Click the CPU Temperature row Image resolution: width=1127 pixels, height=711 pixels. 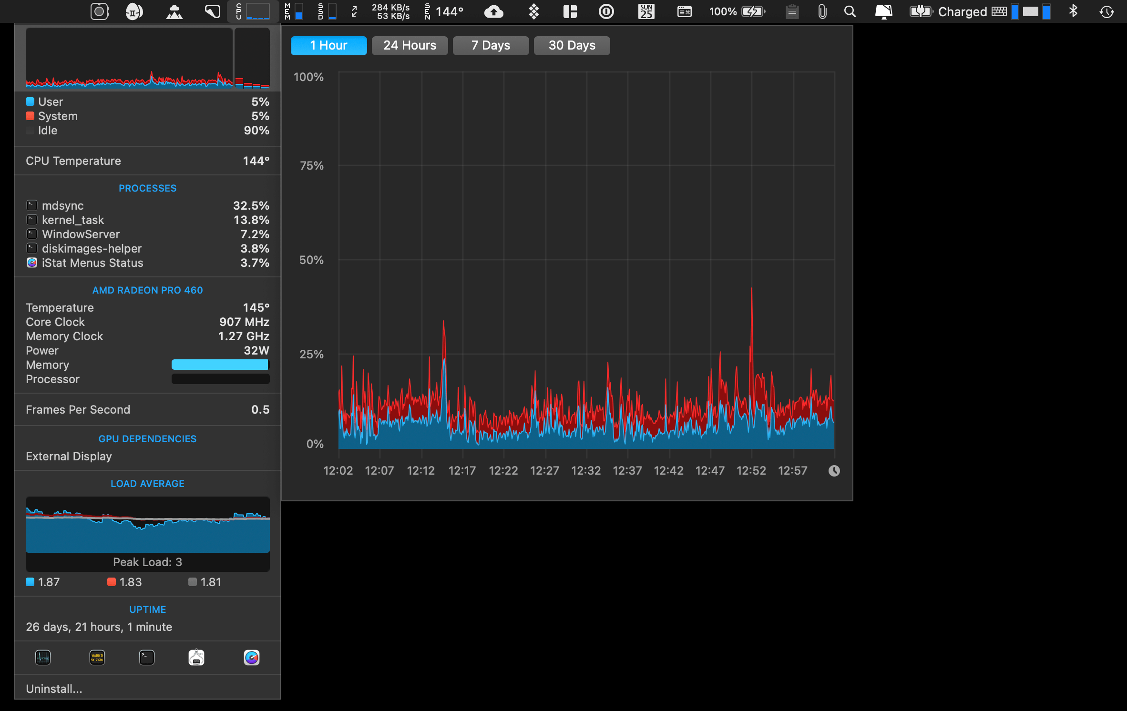[x=148, y=161]
